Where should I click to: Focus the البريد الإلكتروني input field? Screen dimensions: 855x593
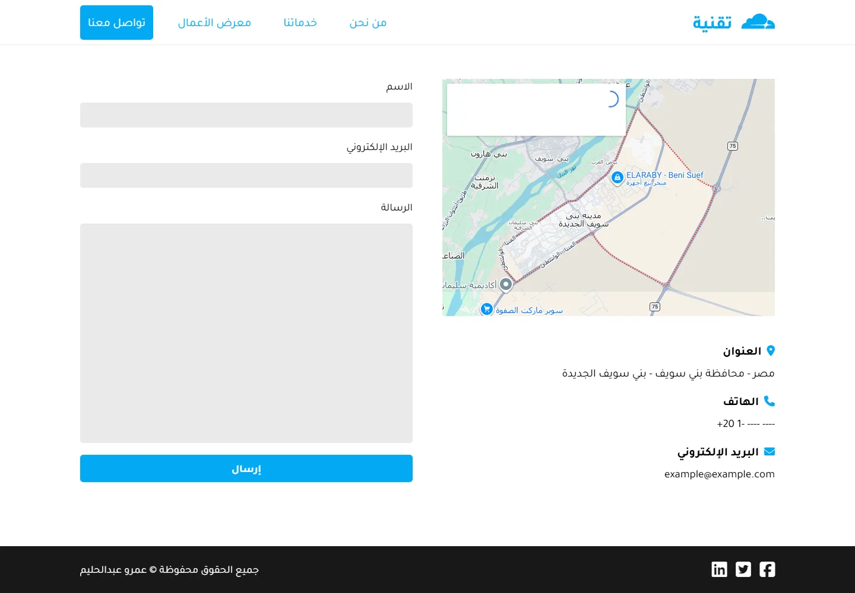click(x=246, y=176)
